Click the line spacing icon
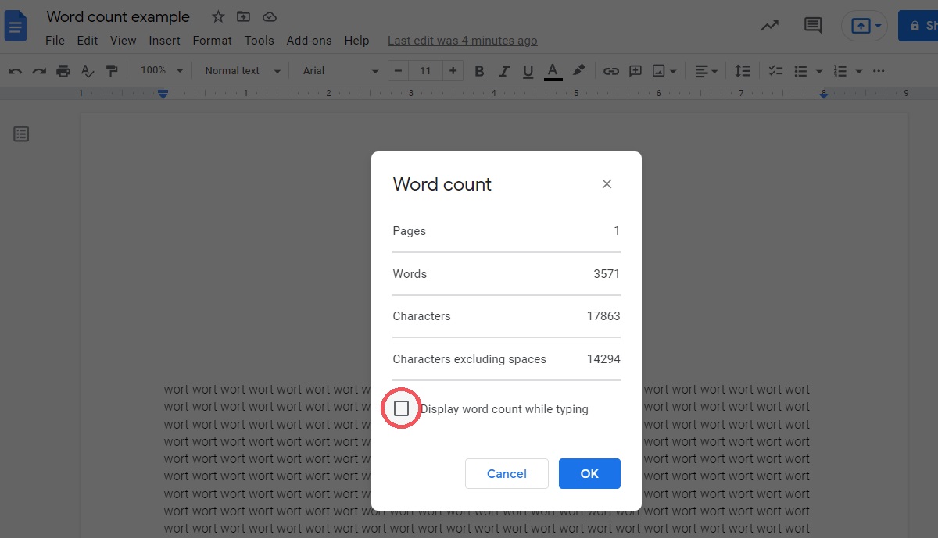The image size is (938, 538). coord(743,71)
